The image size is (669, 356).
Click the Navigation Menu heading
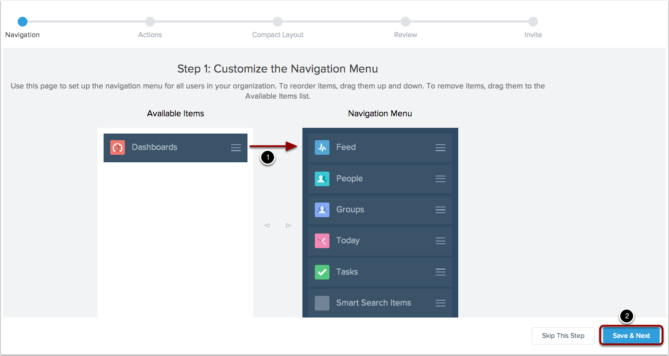click(x=380, y=114)
